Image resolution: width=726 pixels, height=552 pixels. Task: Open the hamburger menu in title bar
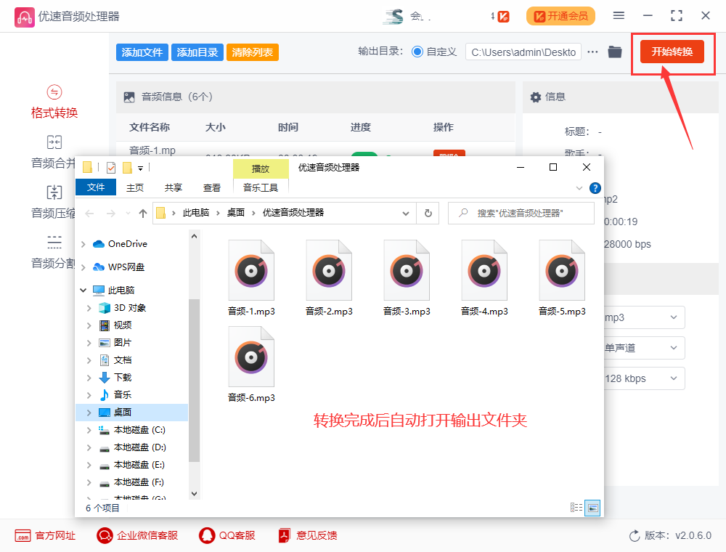(618, 15)
